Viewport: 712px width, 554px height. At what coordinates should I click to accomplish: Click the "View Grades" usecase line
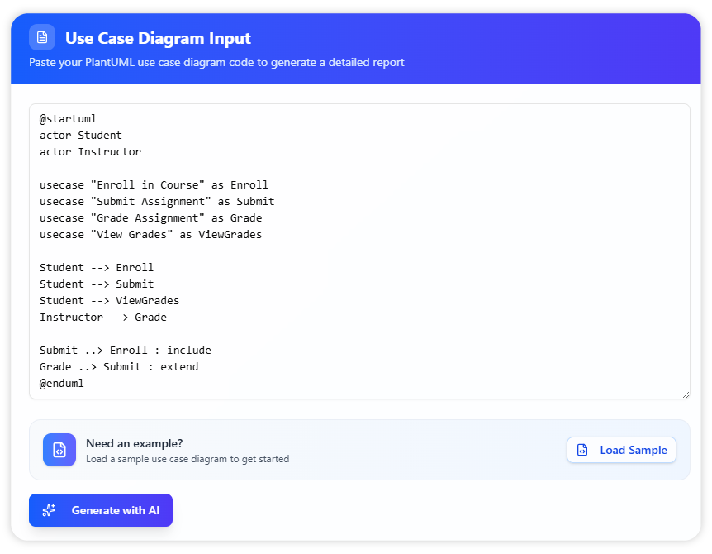pos(150,235)
